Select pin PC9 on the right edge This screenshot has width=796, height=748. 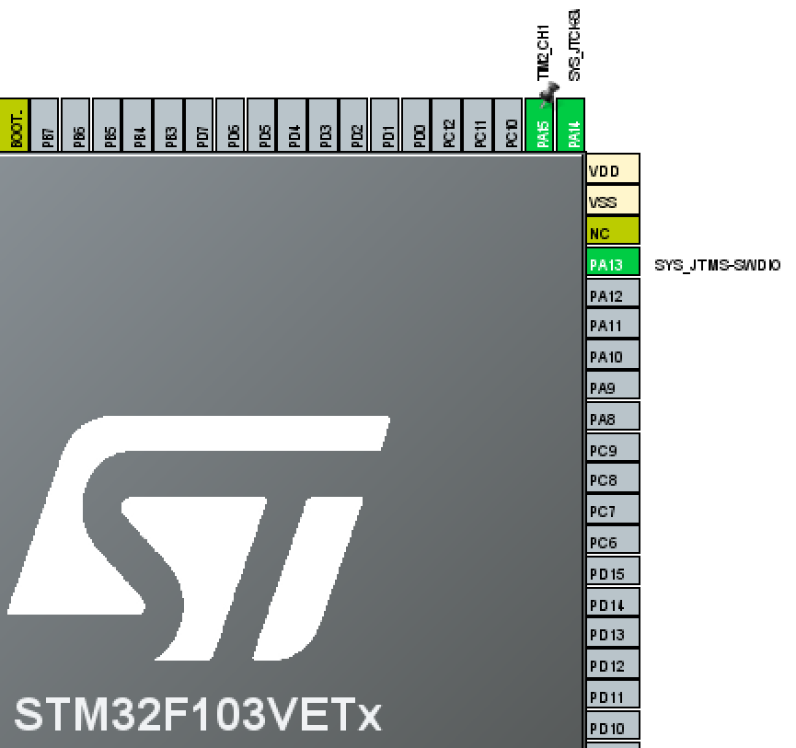click(613, 447)
